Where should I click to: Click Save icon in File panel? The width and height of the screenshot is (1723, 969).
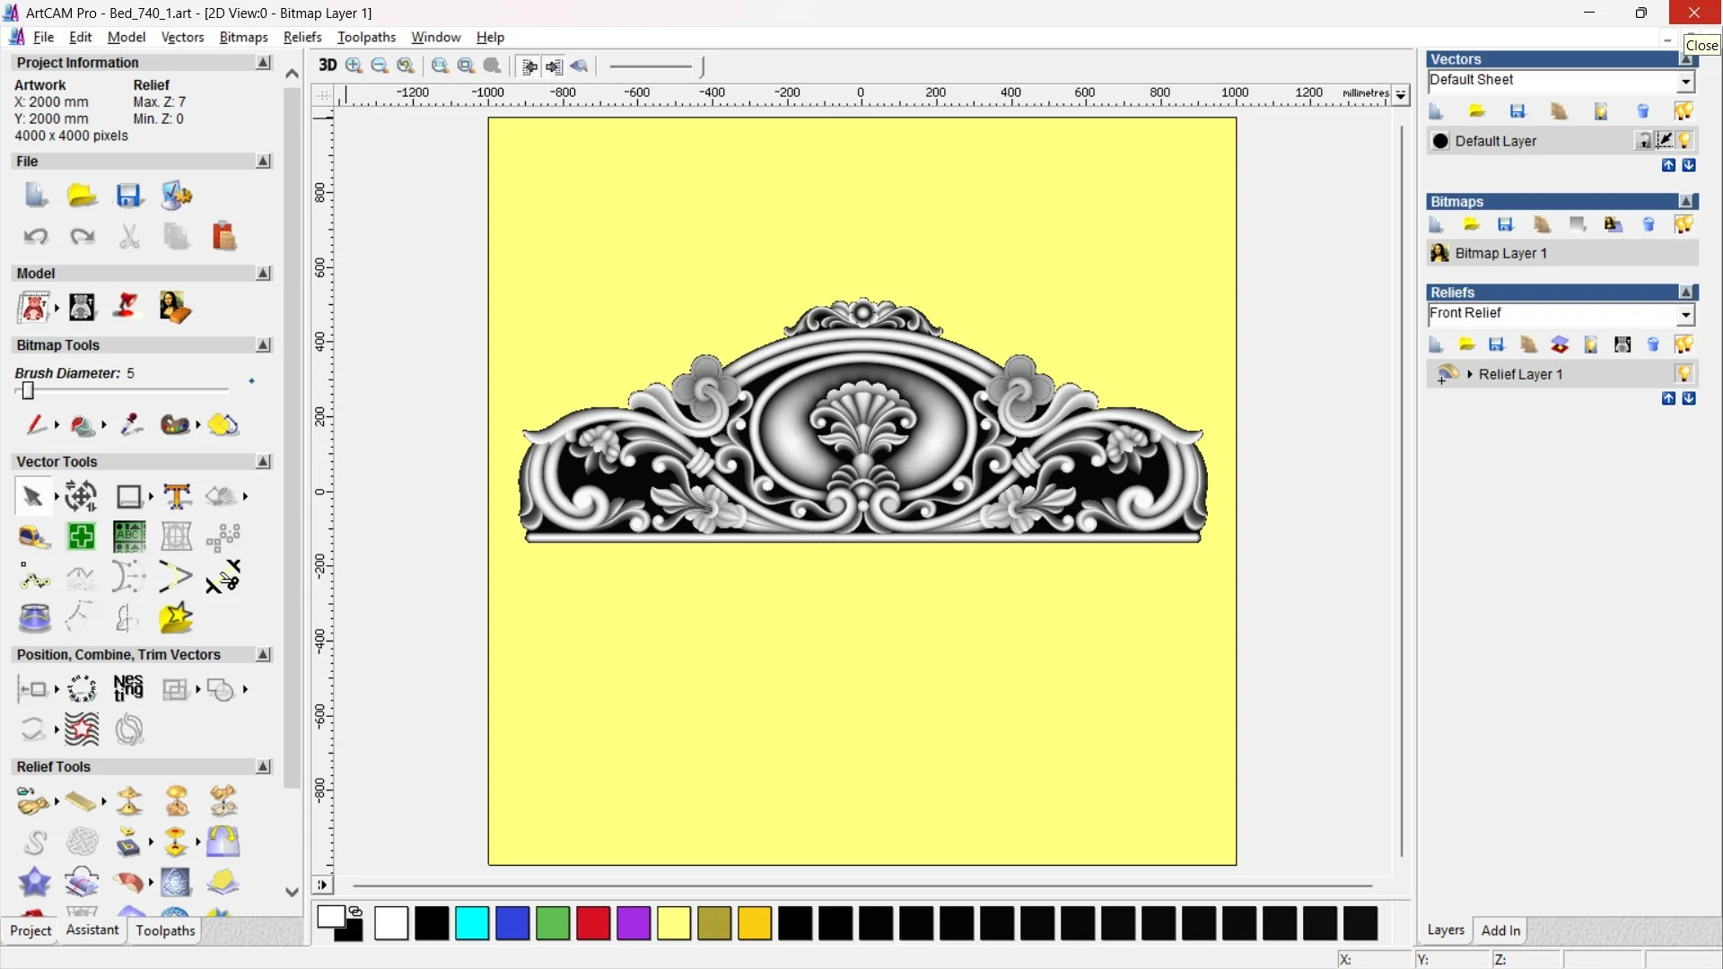(x=128, y=196)
